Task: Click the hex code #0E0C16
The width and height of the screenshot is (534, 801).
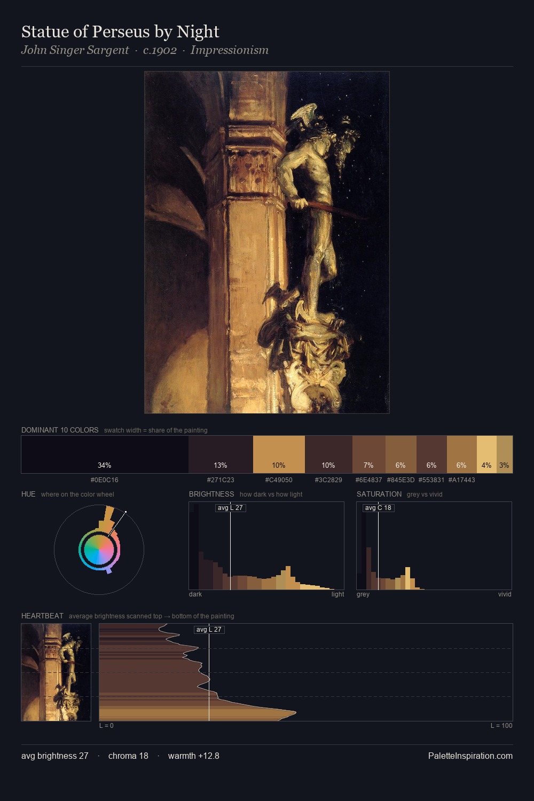Action: tap(105, 480)
